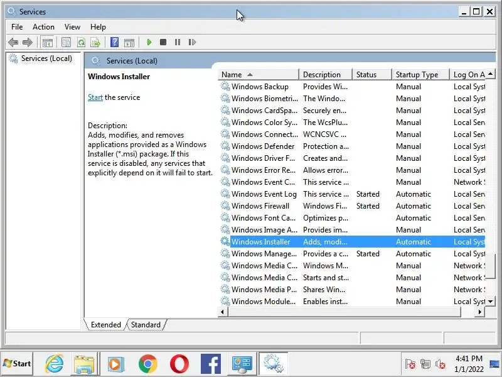This screenshot has height=377, width=502.
Task: Toggle Show/Hide Action Pane icon
Action: coord(129,42)
